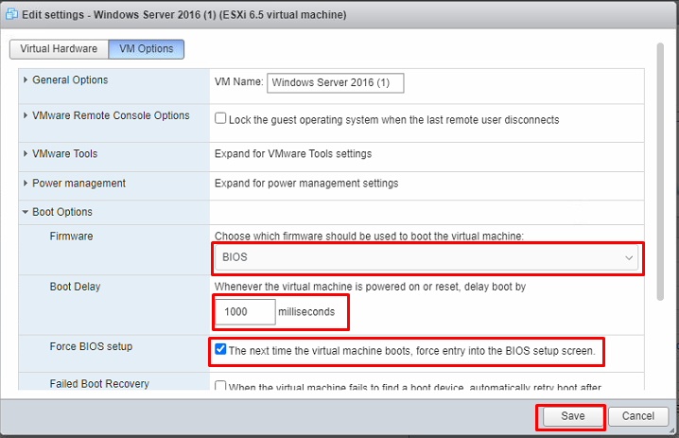Click the Save button

[x=571, y=416]
